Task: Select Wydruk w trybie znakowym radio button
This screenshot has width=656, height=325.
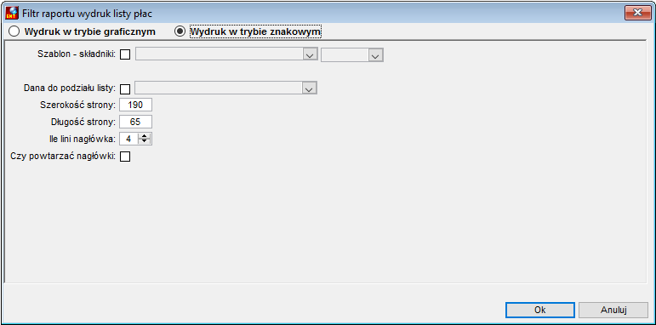Action: click(180, 31)
